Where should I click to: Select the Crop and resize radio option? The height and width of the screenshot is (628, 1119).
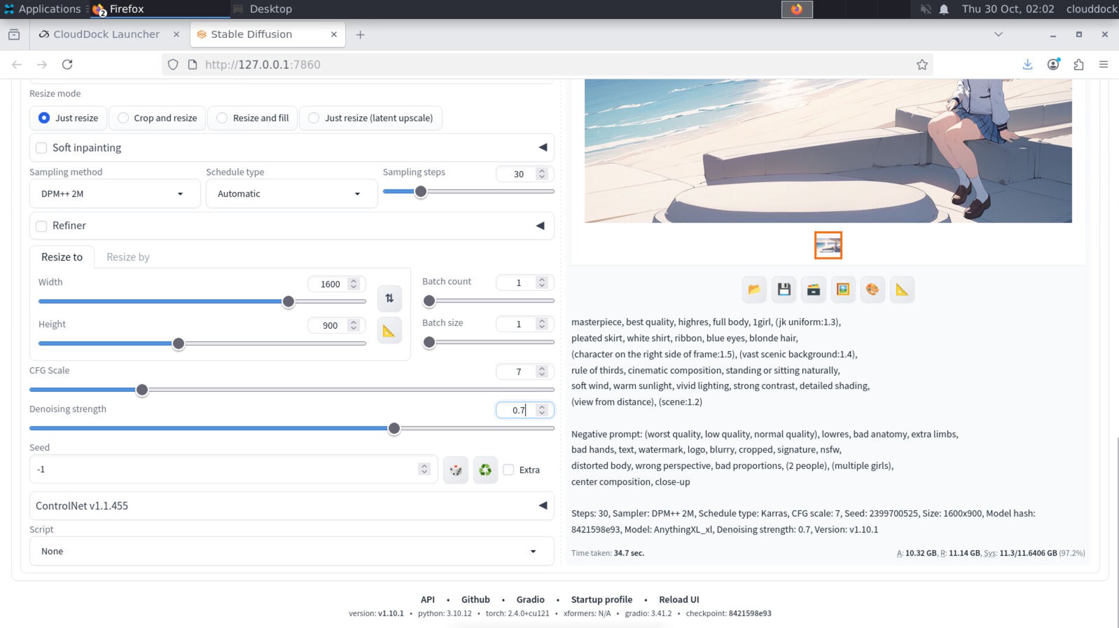click(x=123, y=118)
